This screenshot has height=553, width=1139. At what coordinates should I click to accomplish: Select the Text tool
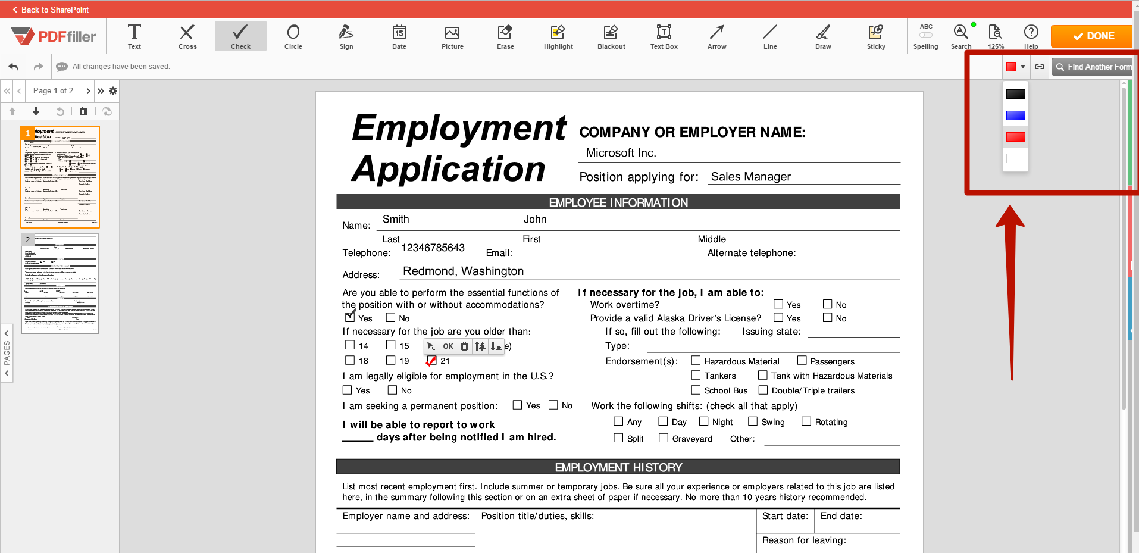(134, 36)
